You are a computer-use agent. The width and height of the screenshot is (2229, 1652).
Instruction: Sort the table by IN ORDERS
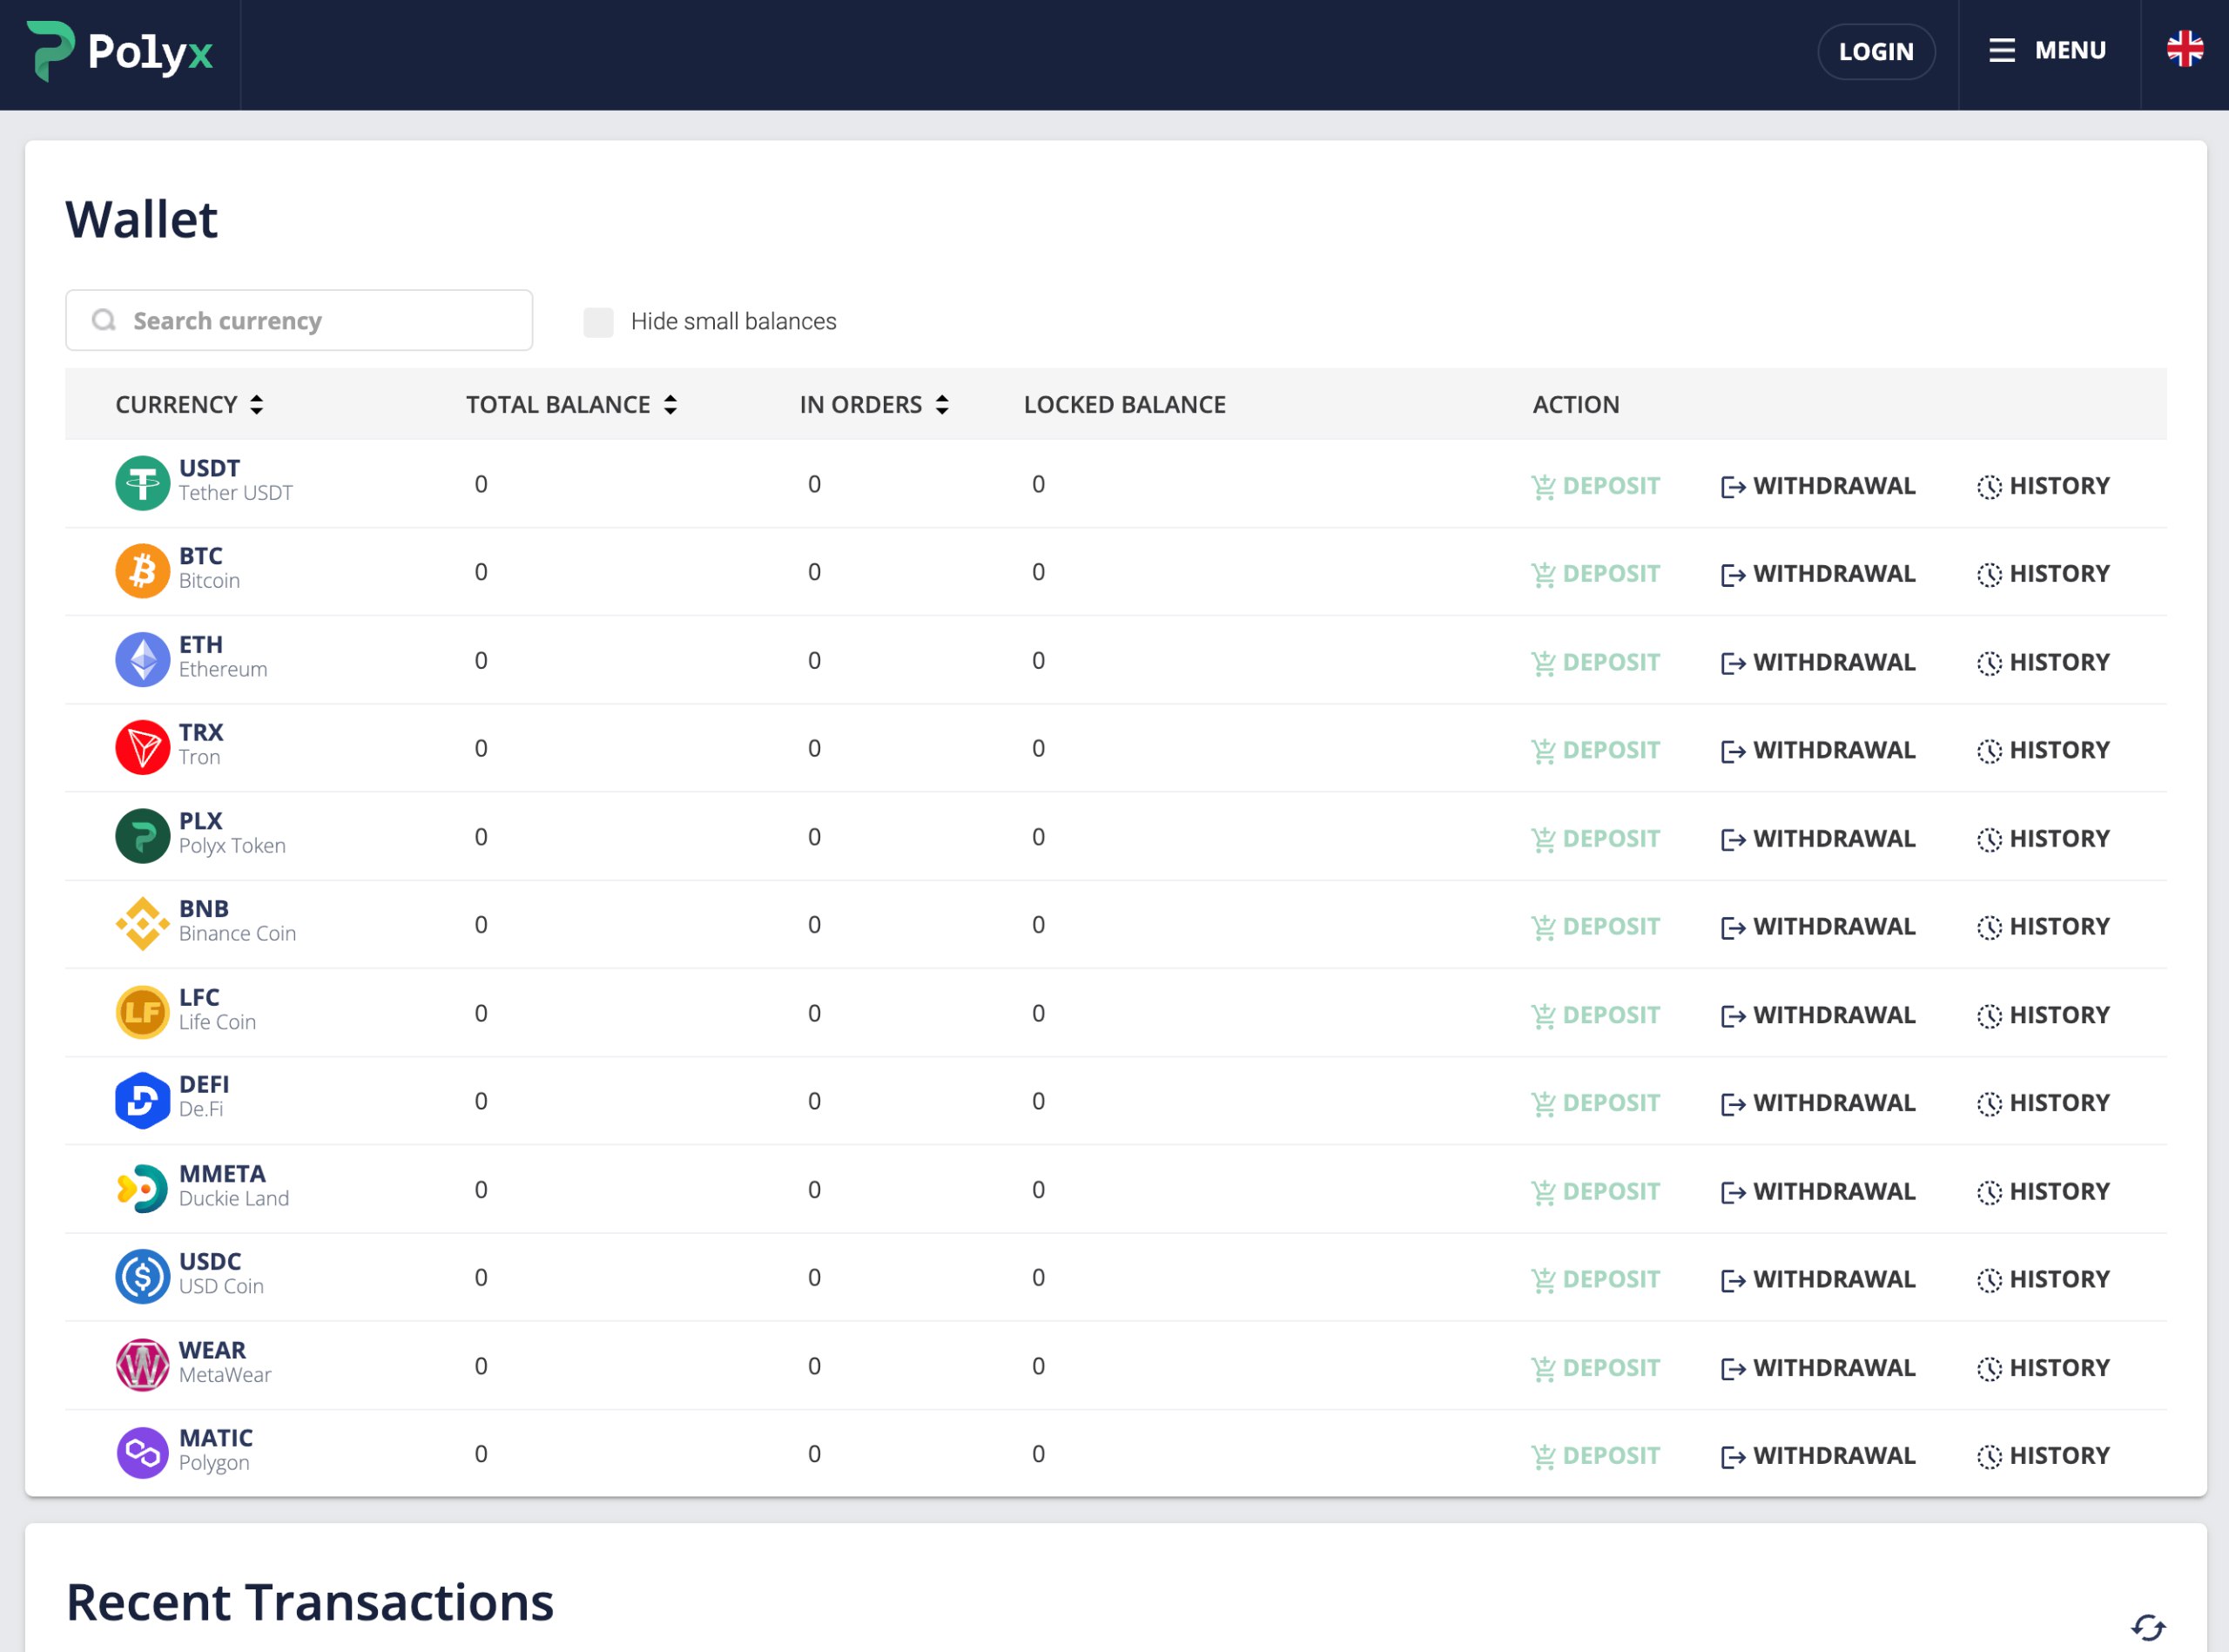(873, 404)
